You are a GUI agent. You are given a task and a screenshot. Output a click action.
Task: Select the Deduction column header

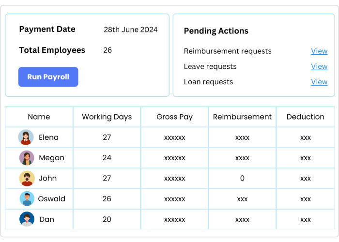click(306, 117)
